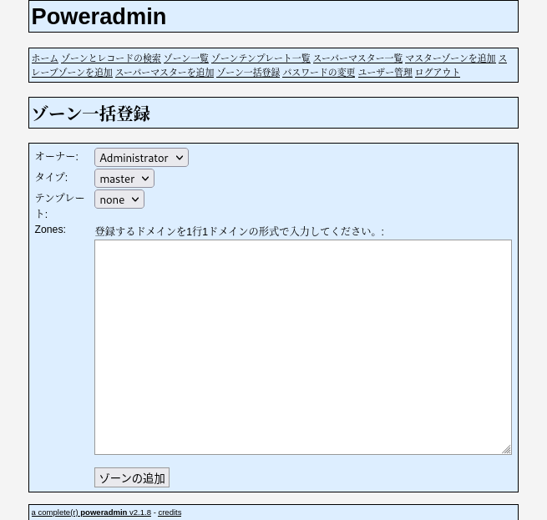Open ユーザー管理 link

click(385, 72)
